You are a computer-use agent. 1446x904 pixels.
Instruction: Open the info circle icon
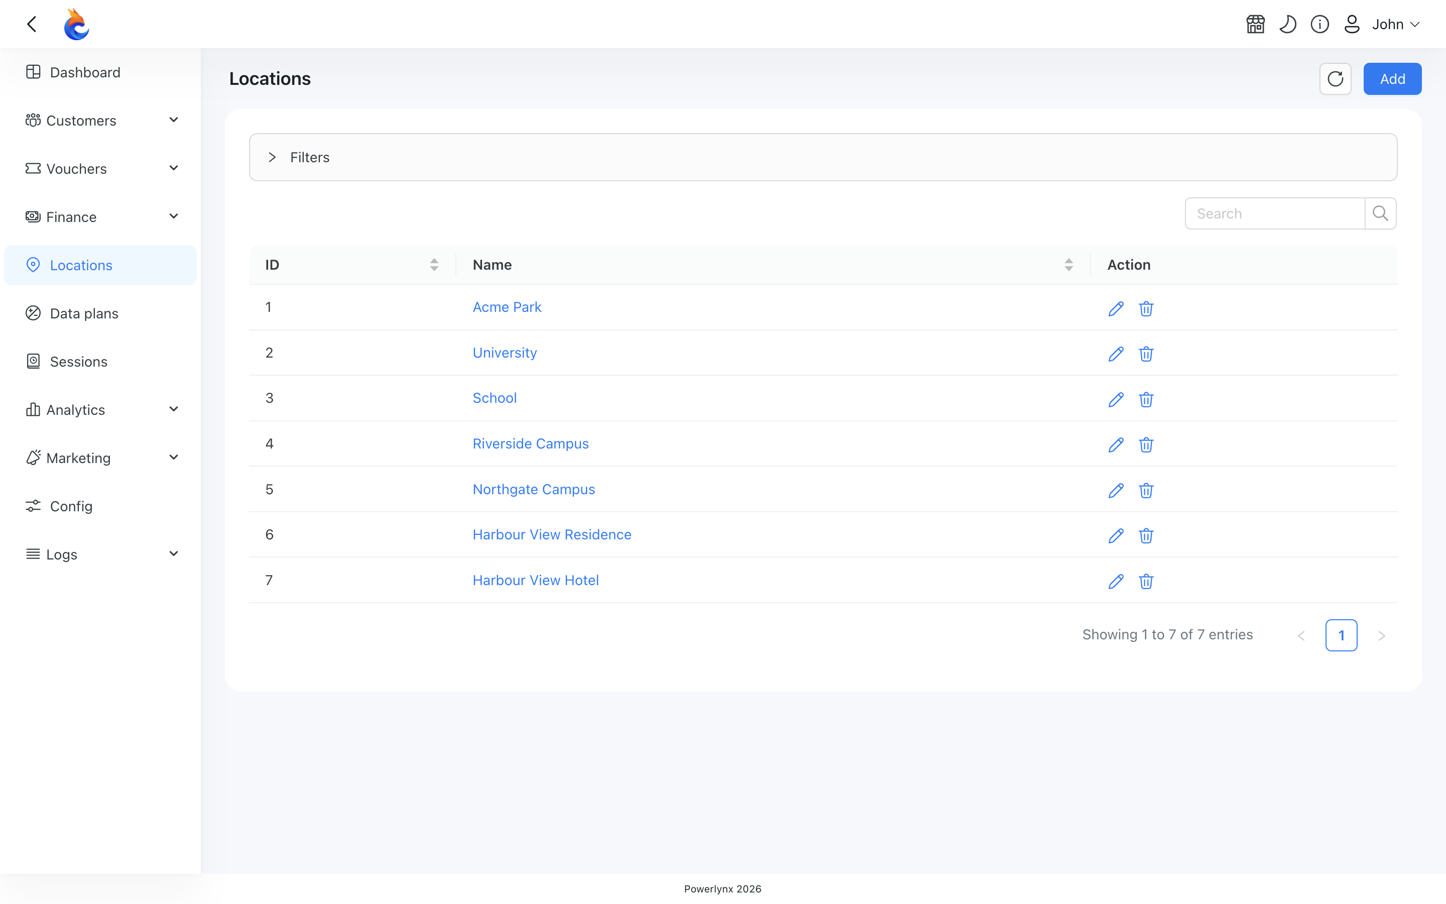[1320, 25]
